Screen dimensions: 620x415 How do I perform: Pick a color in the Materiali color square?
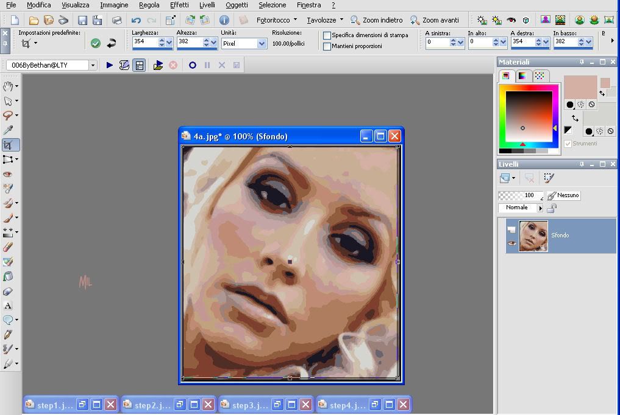[x=529, y=116]
